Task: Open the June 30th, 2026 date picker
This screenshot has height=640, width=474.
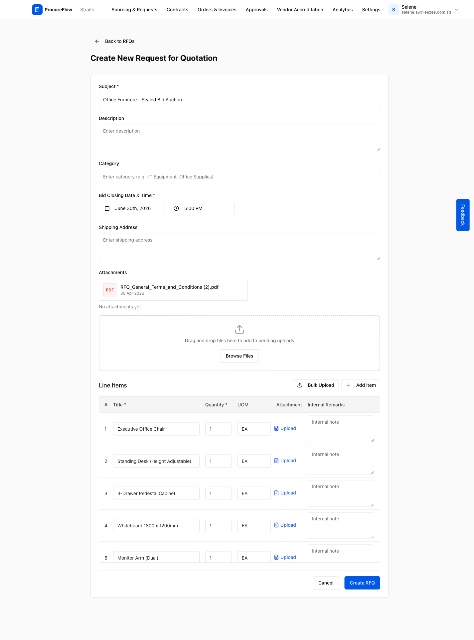Action: click(x=132, y=208)
